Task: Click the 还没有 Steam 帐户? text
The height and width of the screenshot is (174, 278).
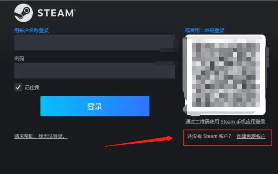Action: pos(209,136)
